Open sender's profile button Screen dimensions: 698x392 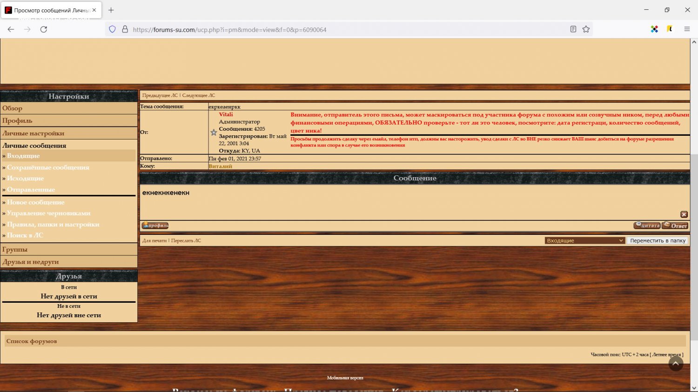[155, 226]
